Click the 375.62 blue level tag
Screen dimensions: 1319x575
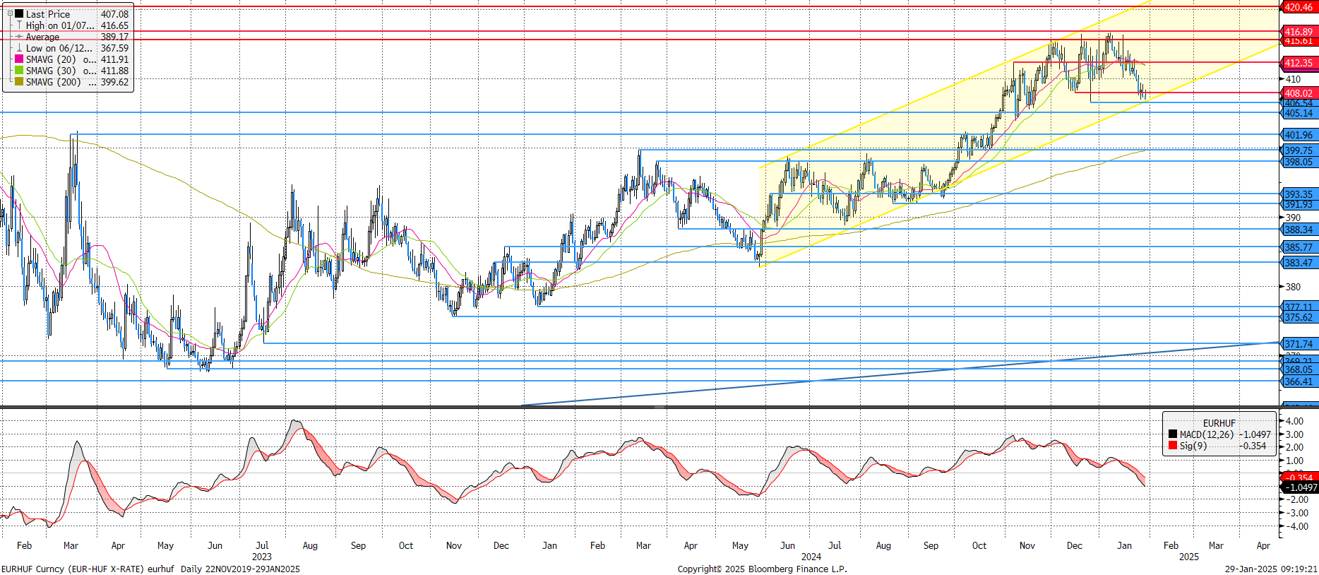click(1299, 317)
